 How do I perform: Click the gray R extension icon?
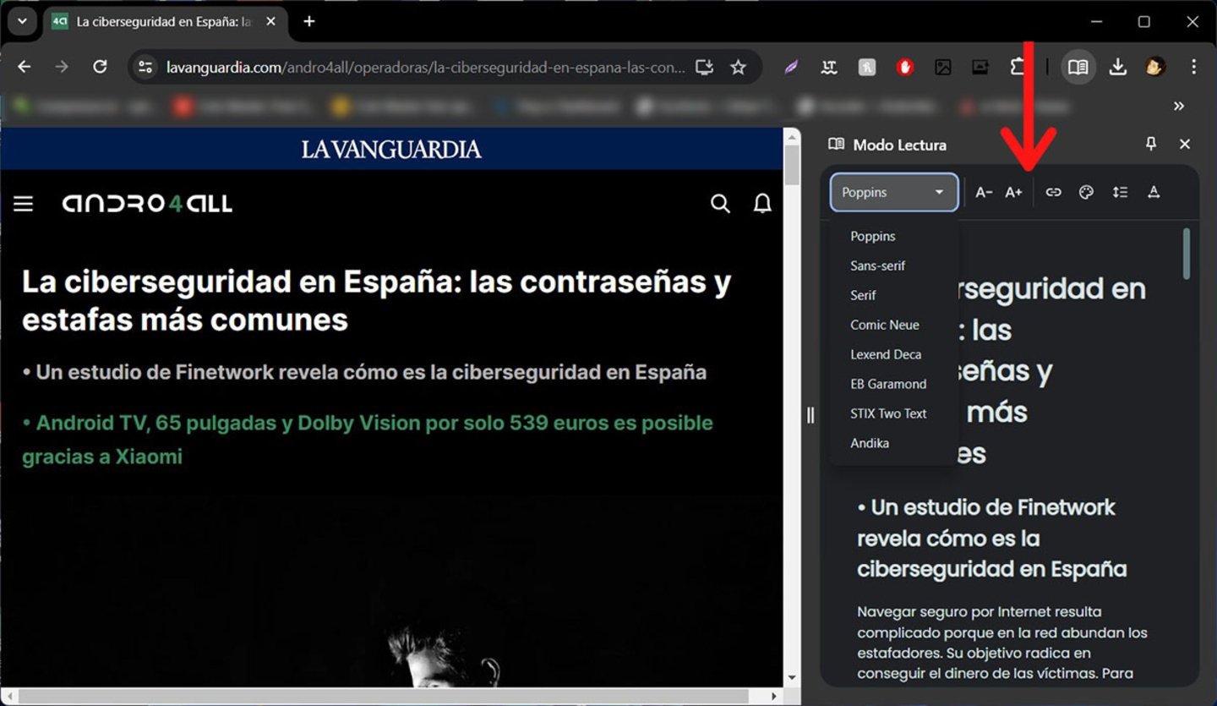point(867,67)
